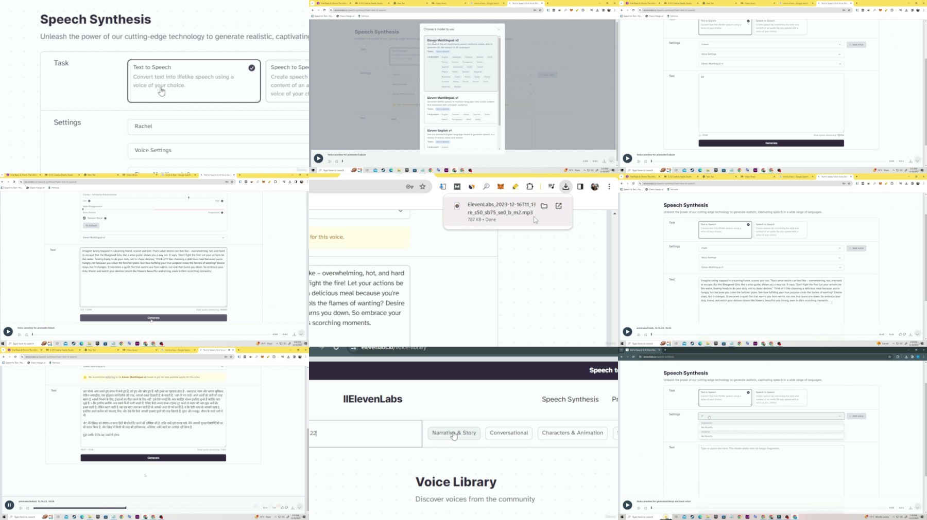Open the Extensions puzzle icon in the enlarged toolbar
927x520 pixels.
[529, 187]
